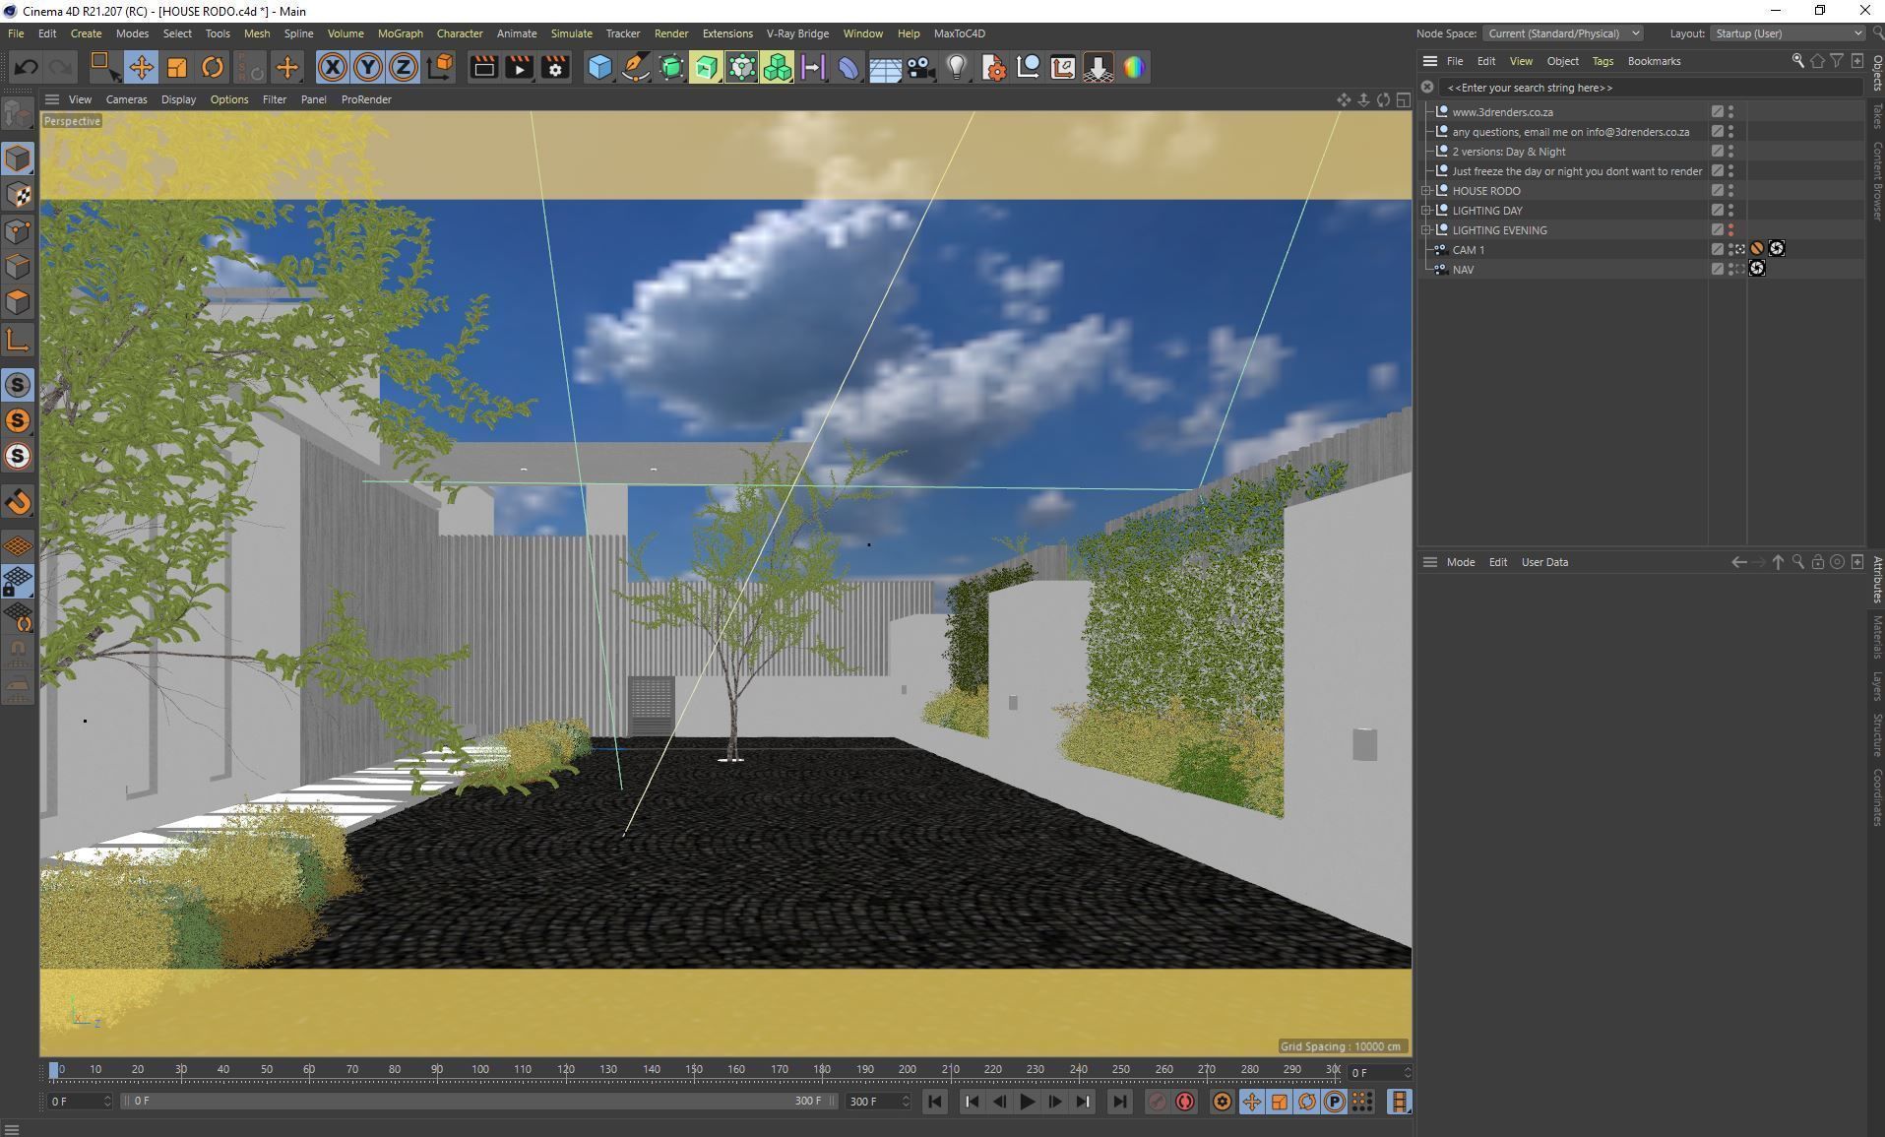
Task: Open the Layers side tab
Action: coord(1876,686)
